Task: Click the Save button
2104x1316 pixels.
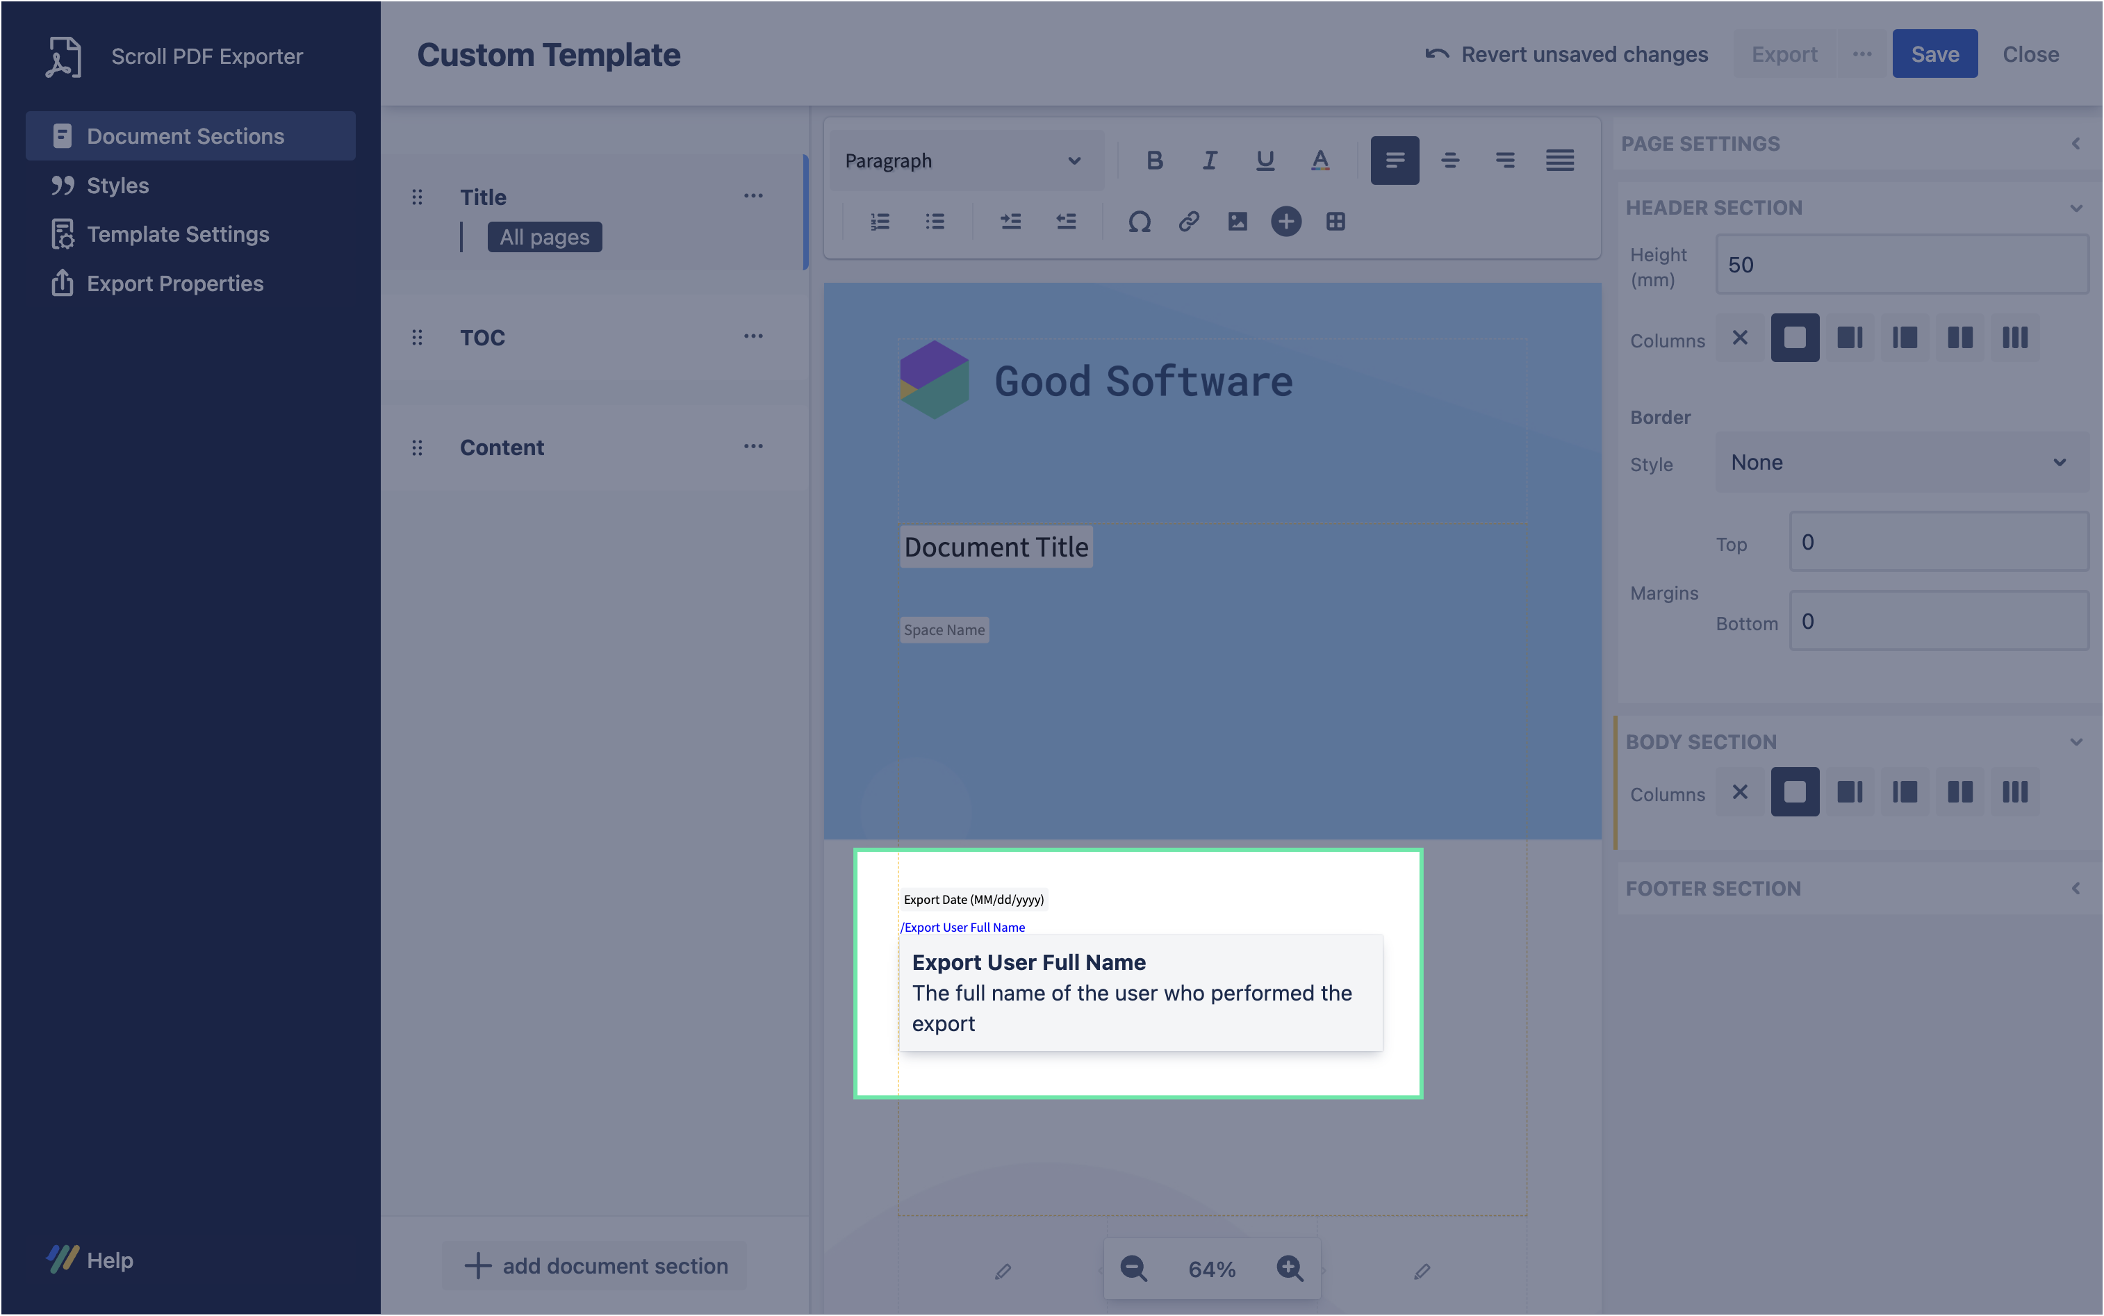Action: point(1934,54)
